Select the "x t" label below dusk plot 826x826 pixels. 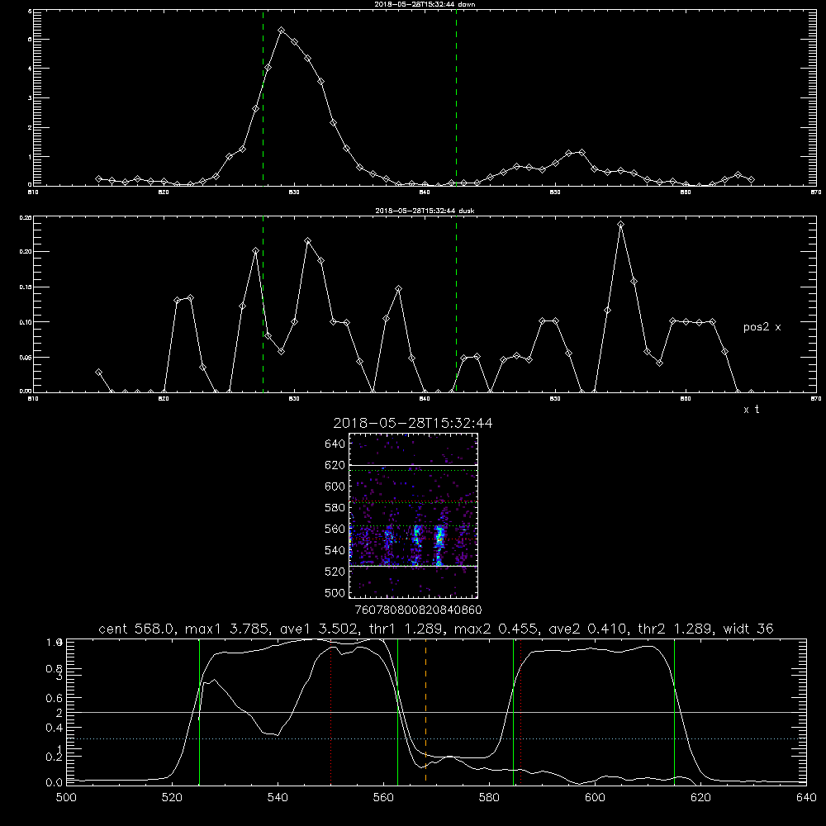pos(751,410)
